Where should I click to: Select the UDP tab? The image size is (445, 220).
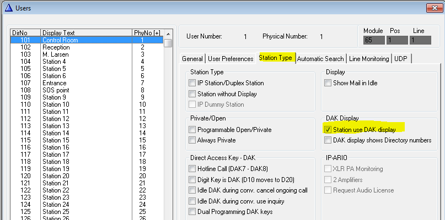[401, 59]
